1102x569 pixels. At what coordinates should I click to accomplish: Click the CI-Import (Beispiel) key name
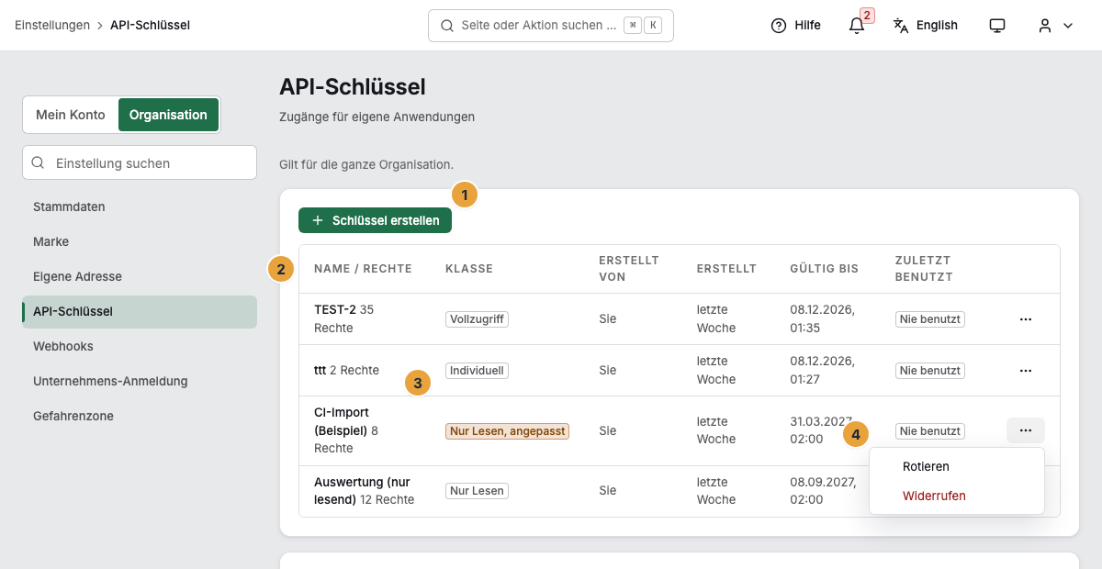tap(342, 421)
